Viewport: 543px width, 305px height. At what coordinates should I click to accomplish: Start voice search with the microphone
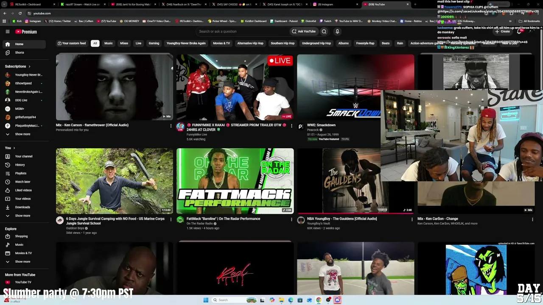click(x=337, y=31)
